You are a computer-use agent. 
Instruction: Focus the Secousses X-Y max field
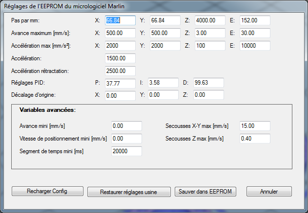pos(254,126)
